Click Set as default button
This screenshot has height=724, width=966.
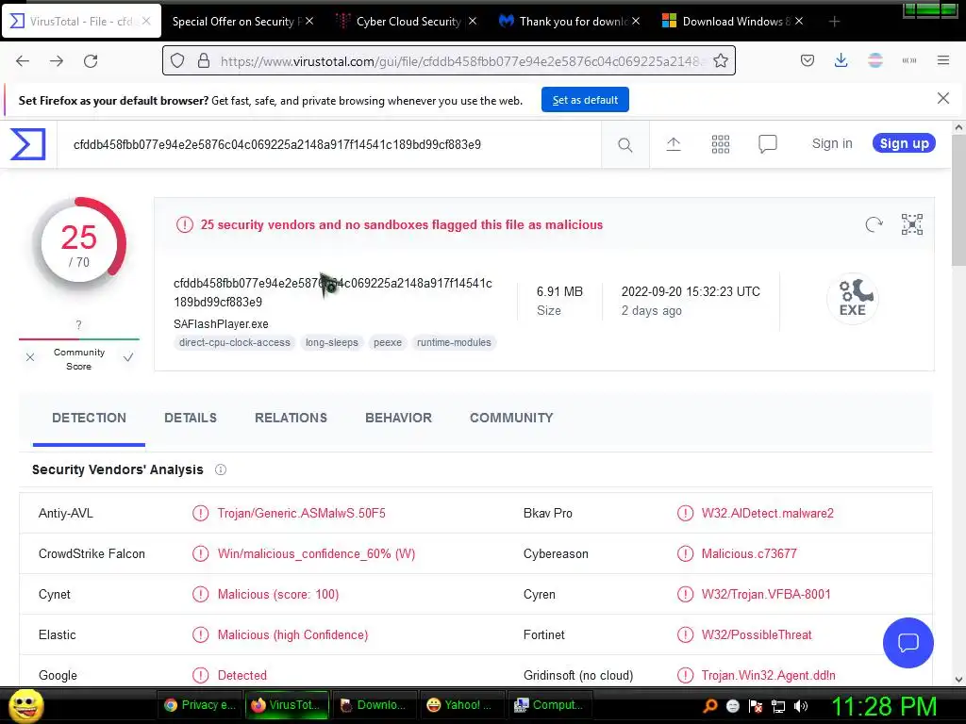[585, 100]
